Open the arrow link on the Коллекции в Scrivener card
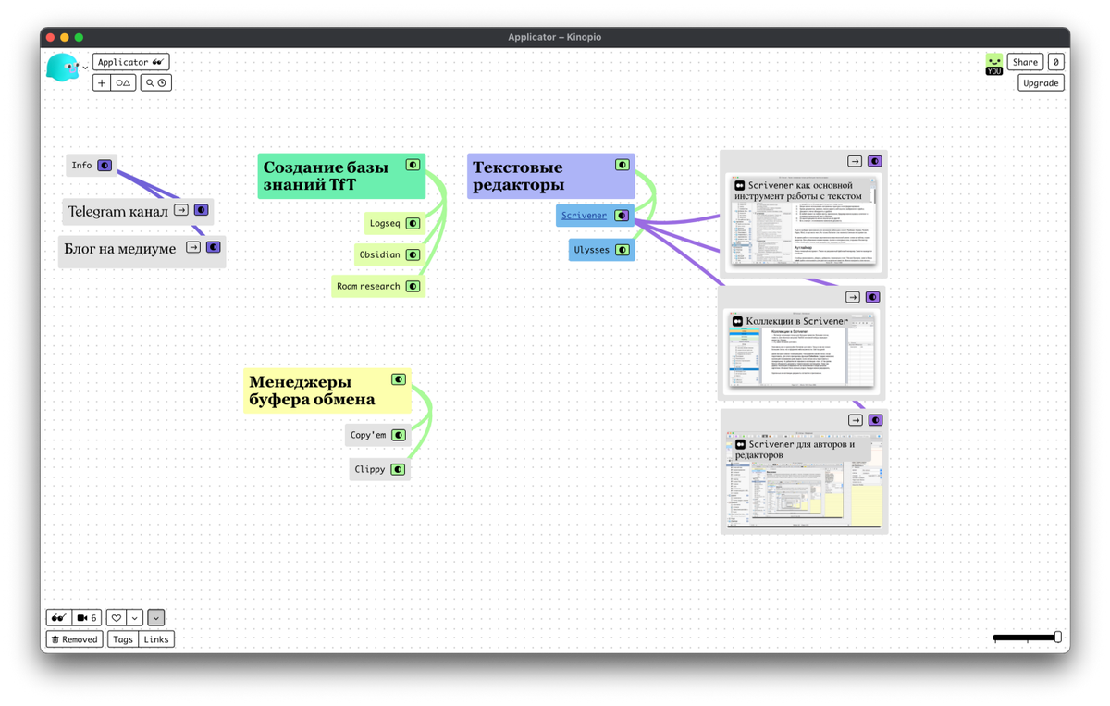Viewport: 1110px width, 706px height. 853,297
